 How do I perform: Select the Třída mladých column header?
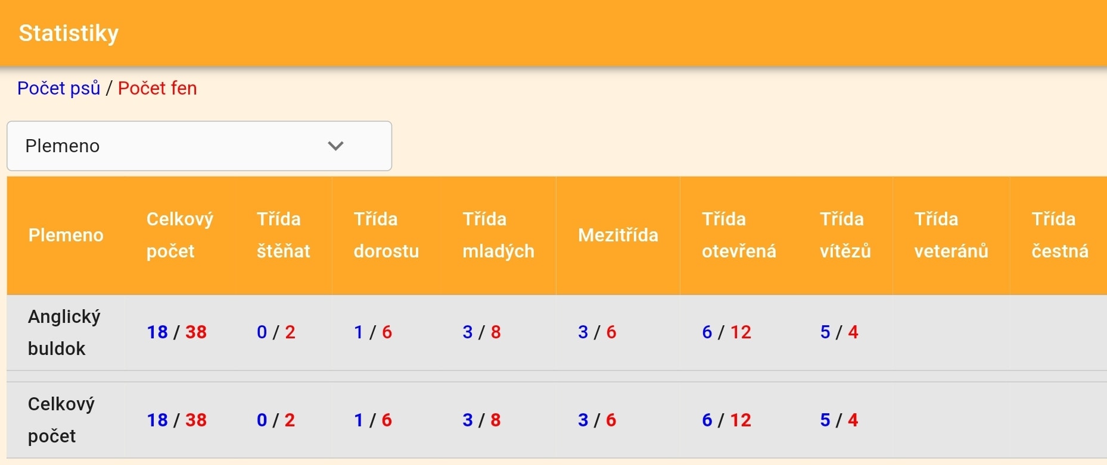pos(498,235)
